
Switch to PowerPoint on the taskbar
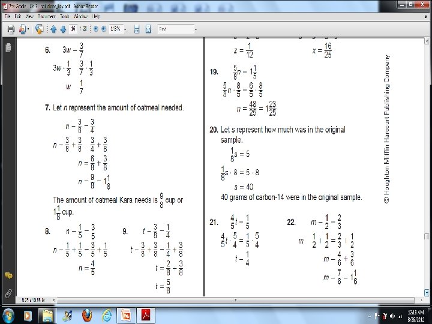click(126, 316)
